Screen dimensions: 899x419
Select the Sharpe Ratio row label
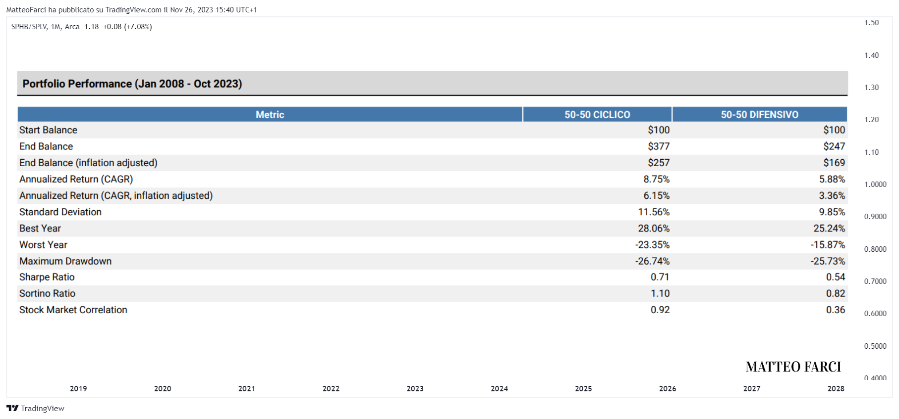pos(47,277)
